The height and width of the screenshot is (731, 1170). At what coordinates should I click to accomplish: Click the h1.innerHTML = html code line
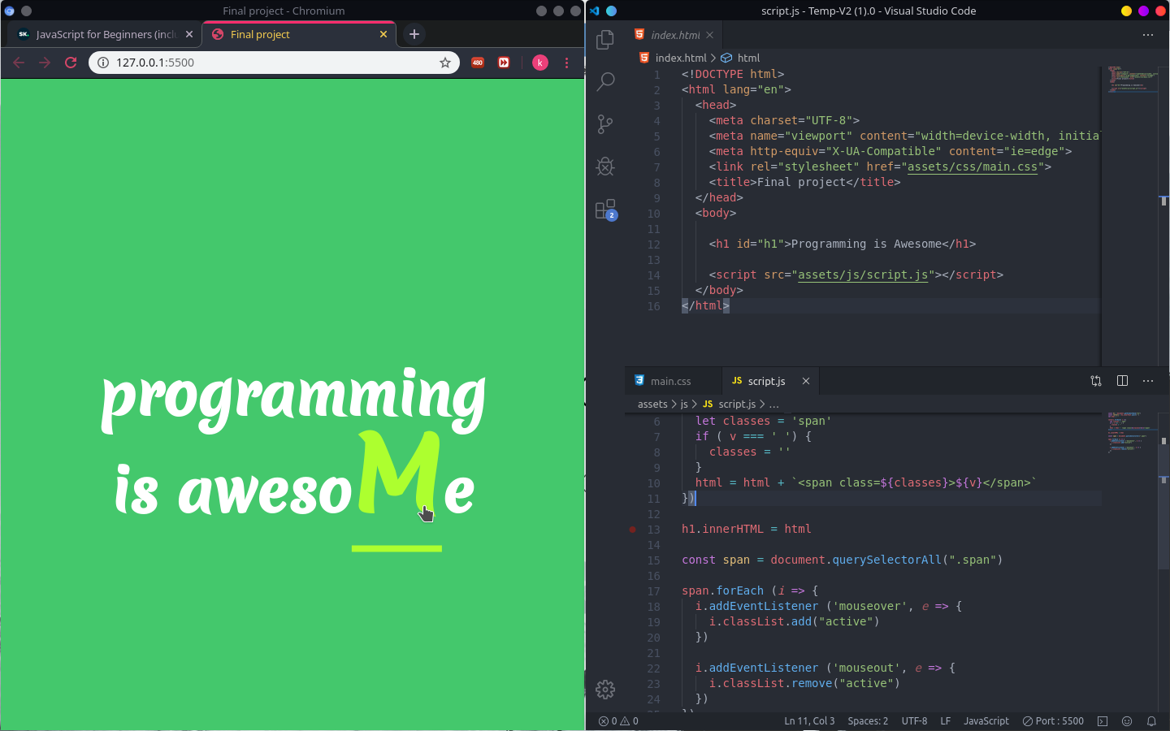[x=747, y=529]
